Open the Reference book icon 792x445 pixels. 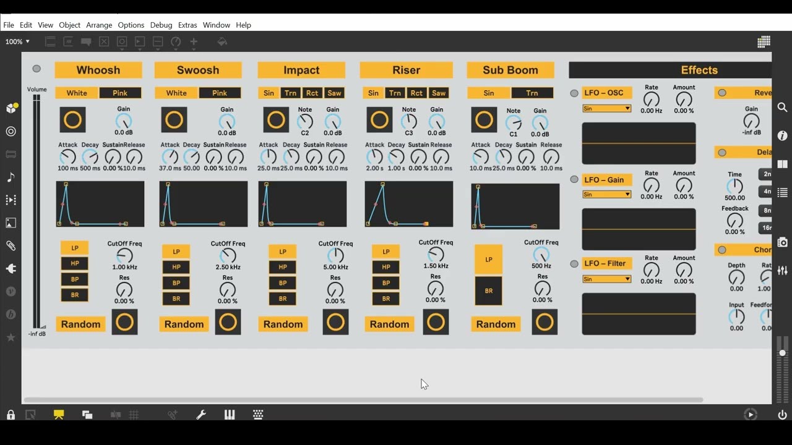point(782,164)
